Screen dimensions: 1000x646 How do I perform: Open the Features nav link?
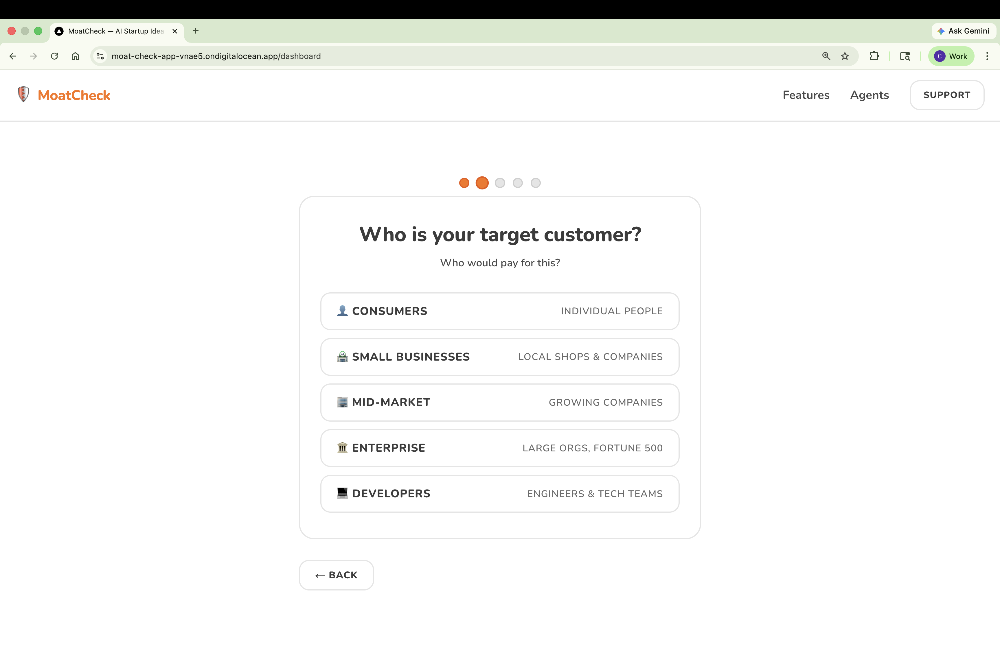tap(806, 95)
